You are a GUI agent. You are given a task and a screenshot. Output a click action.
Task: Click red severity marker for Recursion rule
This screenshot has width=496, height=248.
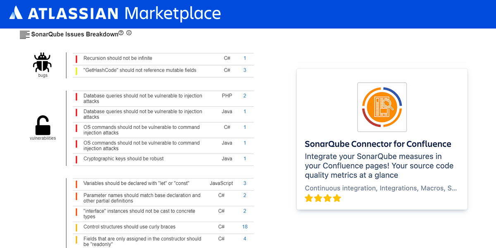click(x=76, y=59)
